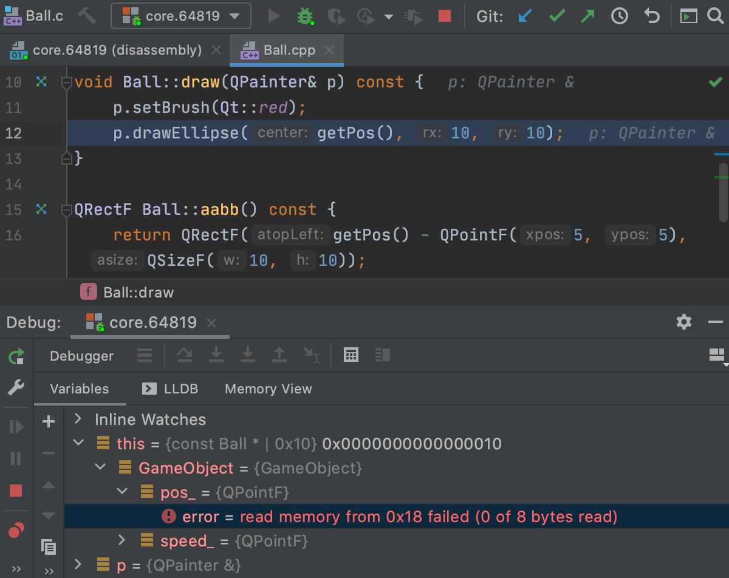The image size is (729, 578).
Task: Step over the current line
Action: (x=185, y=355)
